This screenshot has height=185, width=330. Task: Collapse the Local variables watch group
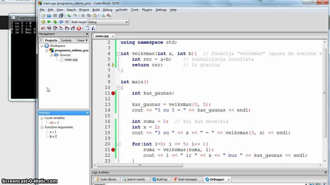42,118
